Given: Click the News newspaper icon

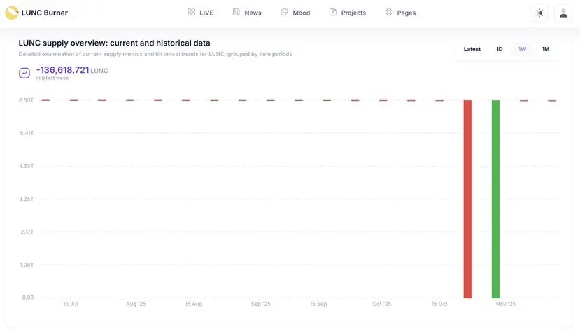Looking at the screenshot, I should pyautogui.click(x=236, y=12).
